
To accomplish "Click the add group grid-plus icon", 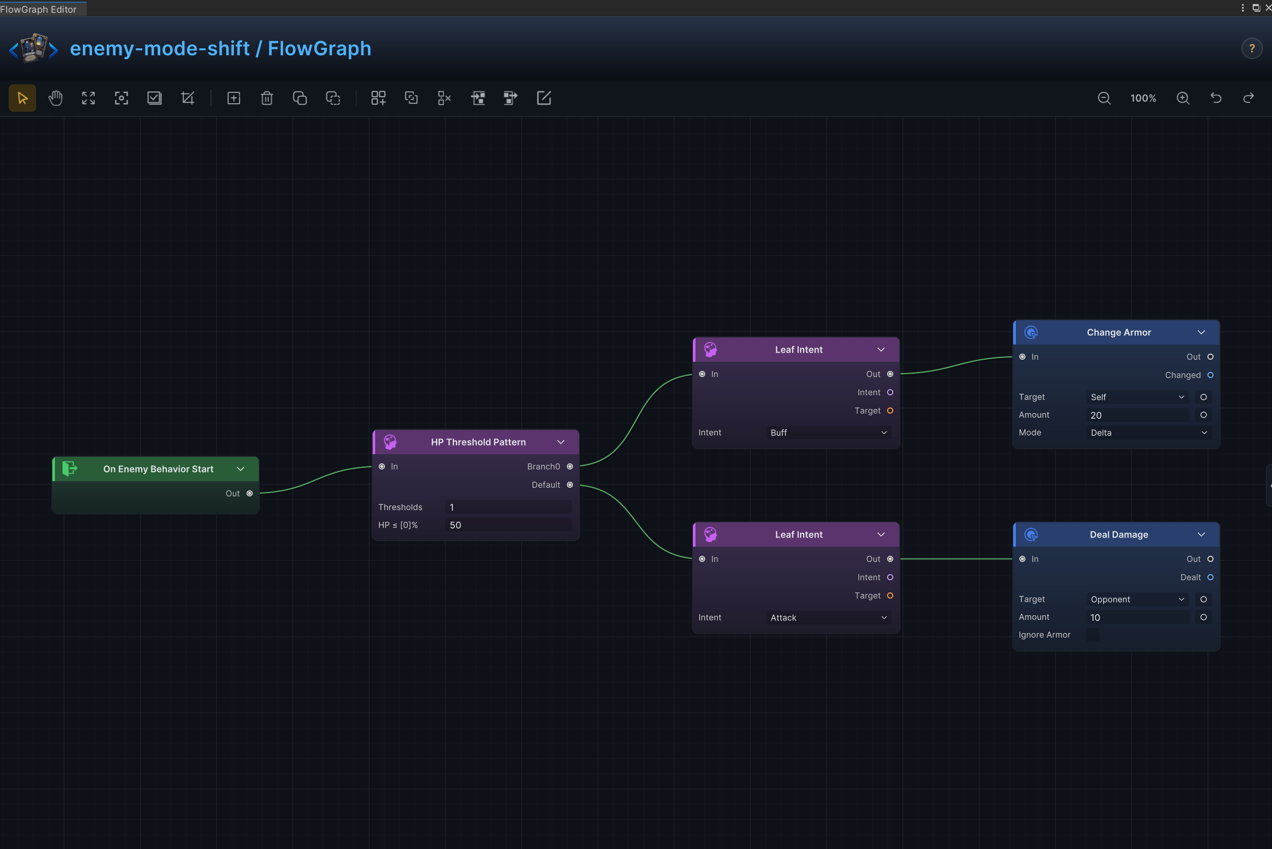I will (378, 98).
